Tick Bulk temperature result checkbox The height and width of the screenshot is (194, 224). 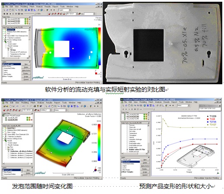coord(9,56)
